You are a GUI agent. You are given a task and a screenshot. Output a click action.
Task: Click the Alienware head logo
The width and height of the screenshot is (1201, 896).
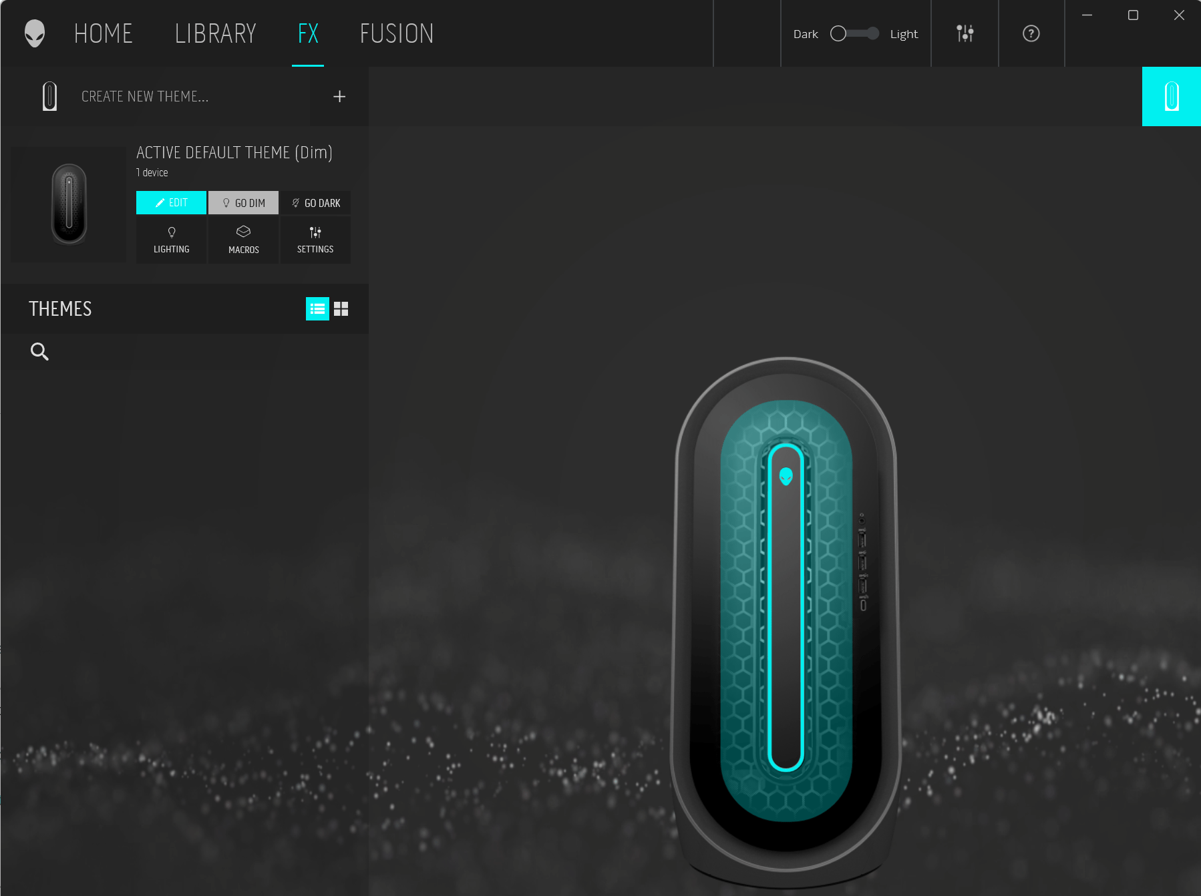(x=35, y=33)
